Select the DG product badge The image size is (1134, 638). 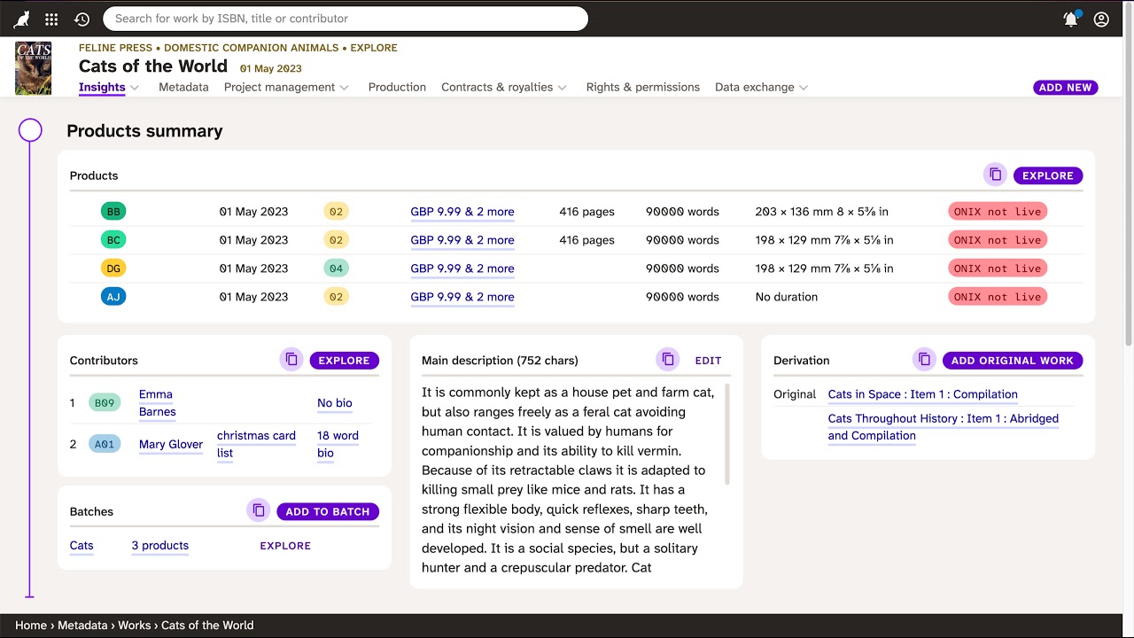113,268
